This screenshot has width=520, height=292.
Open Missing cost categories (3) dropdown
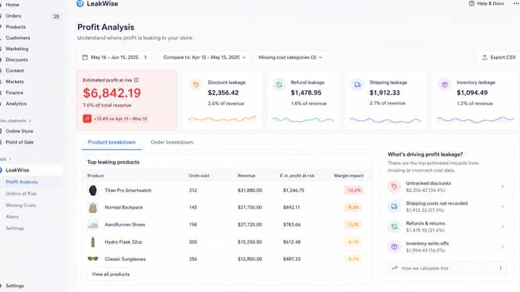[290, 57]
